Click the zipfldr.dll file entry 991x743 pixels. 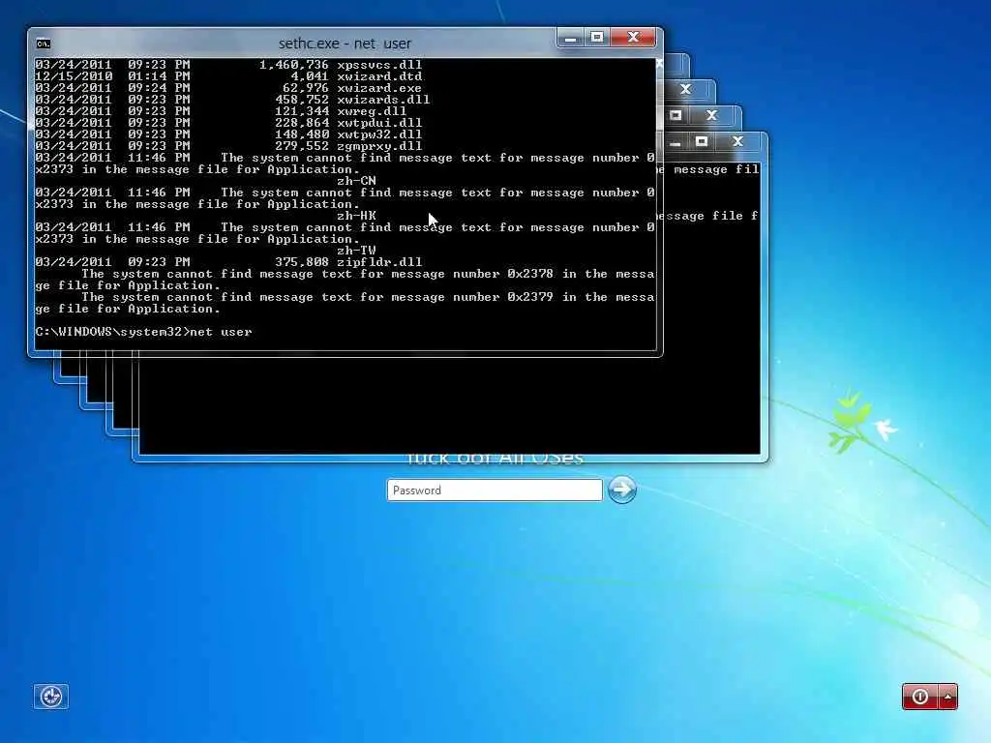(x=379, y=261)
